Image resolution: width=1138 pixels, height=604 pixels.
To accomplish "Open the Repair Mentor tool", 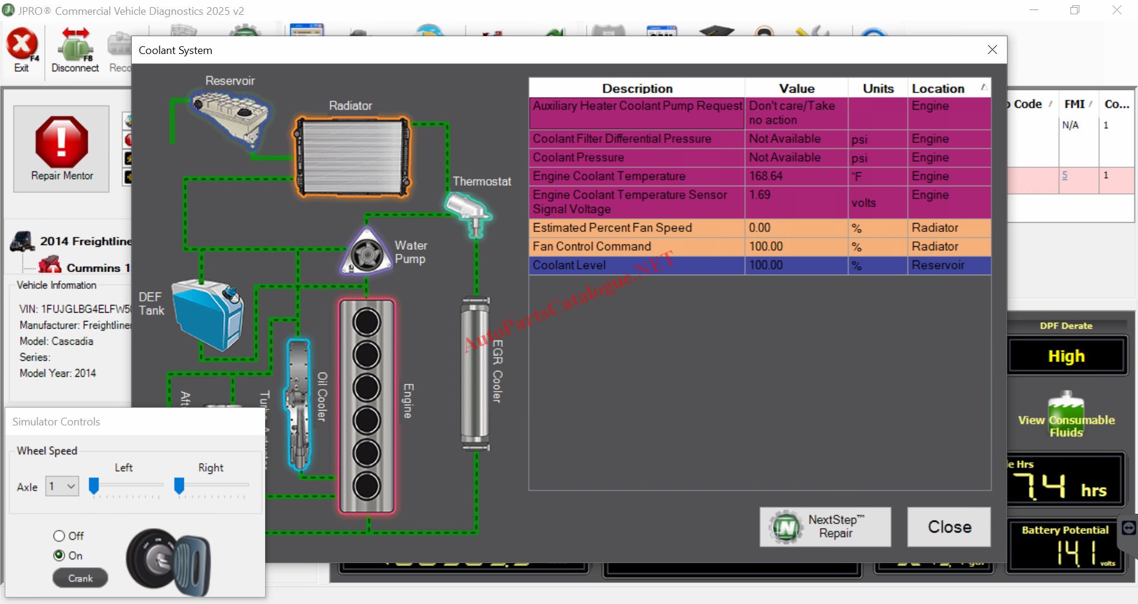I will (62, 148).
